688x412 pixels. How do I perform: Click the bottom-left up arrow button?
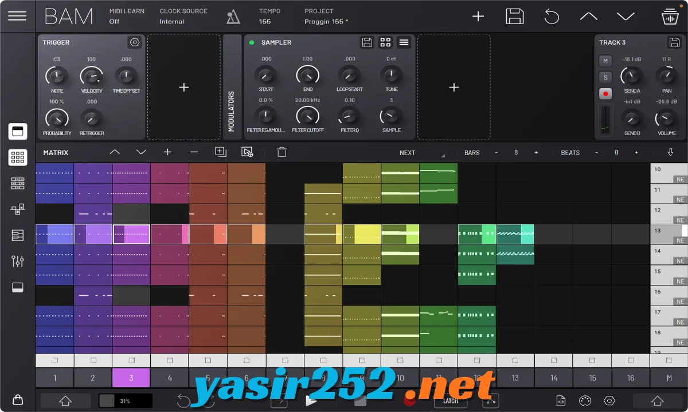click(x=65, y=401)
